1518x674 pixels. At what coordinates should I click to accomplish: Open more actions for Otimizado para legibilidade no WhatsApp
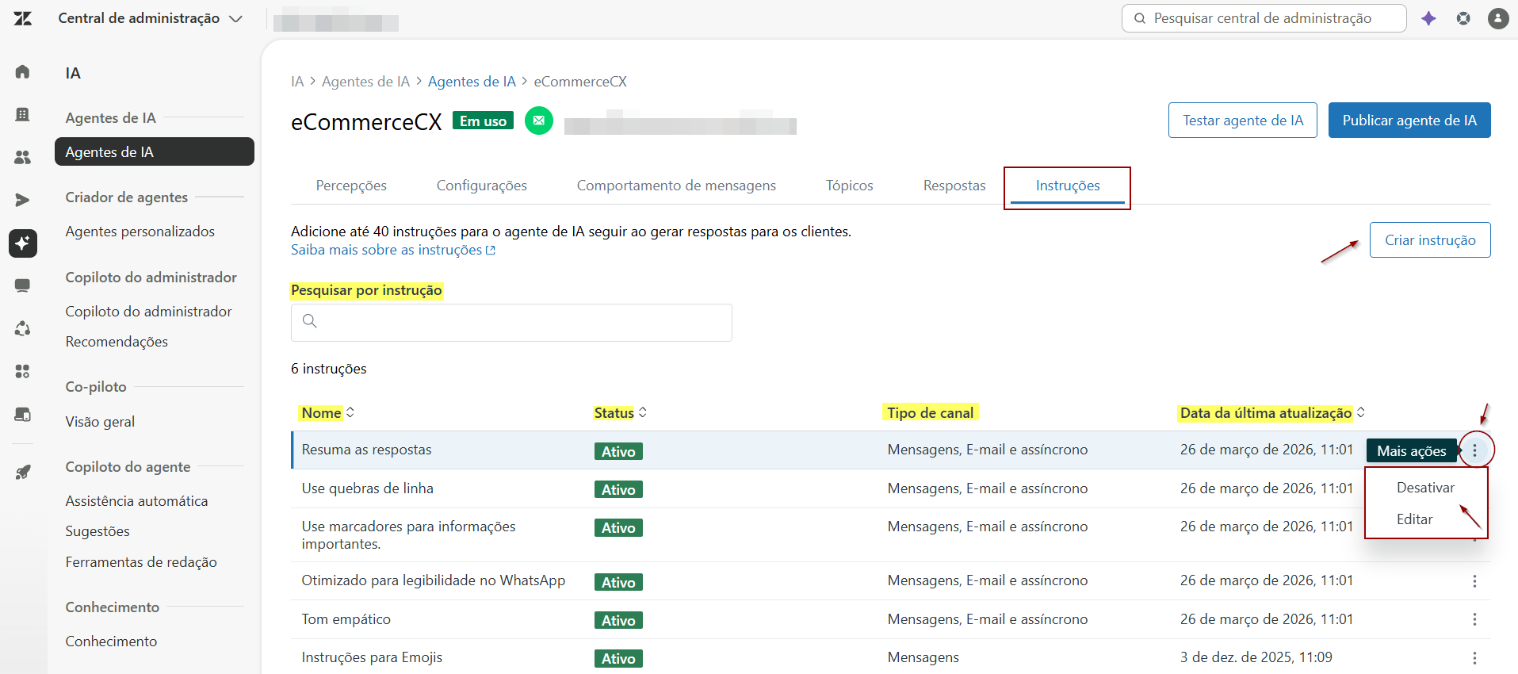tap(1474, 581)
